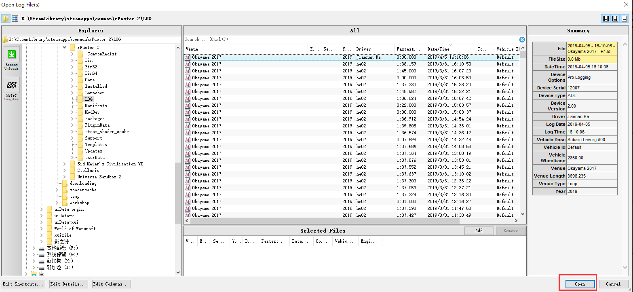Image resolution: width=633 pixels, height=292 pixels.
Task: Toggle the Selected Files bottom pane layout icon
Action: 615,19
